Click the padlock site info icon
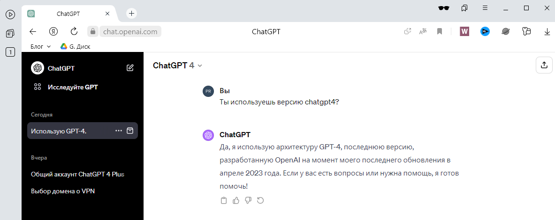 pos(93,31)
